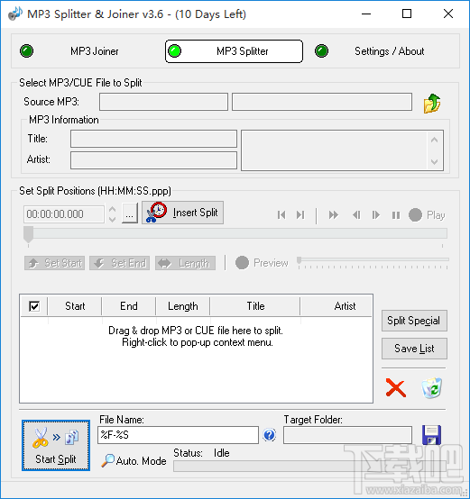The height and width of the screenshot is (499, 470).
Task: Click the Start column header
Action: click(75, 306)
